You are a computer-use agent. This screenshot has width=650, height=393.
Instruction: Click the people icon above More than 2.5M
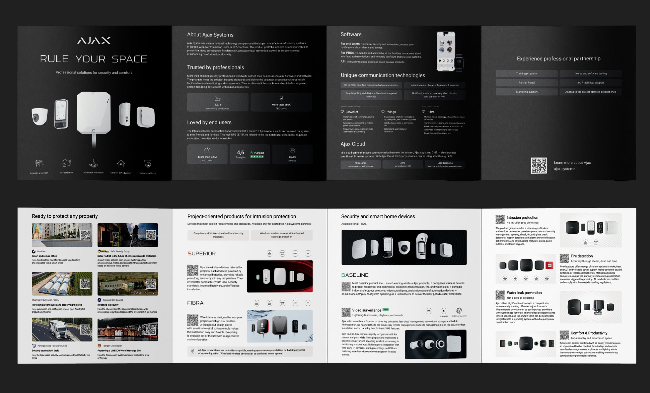click(207, 150)
